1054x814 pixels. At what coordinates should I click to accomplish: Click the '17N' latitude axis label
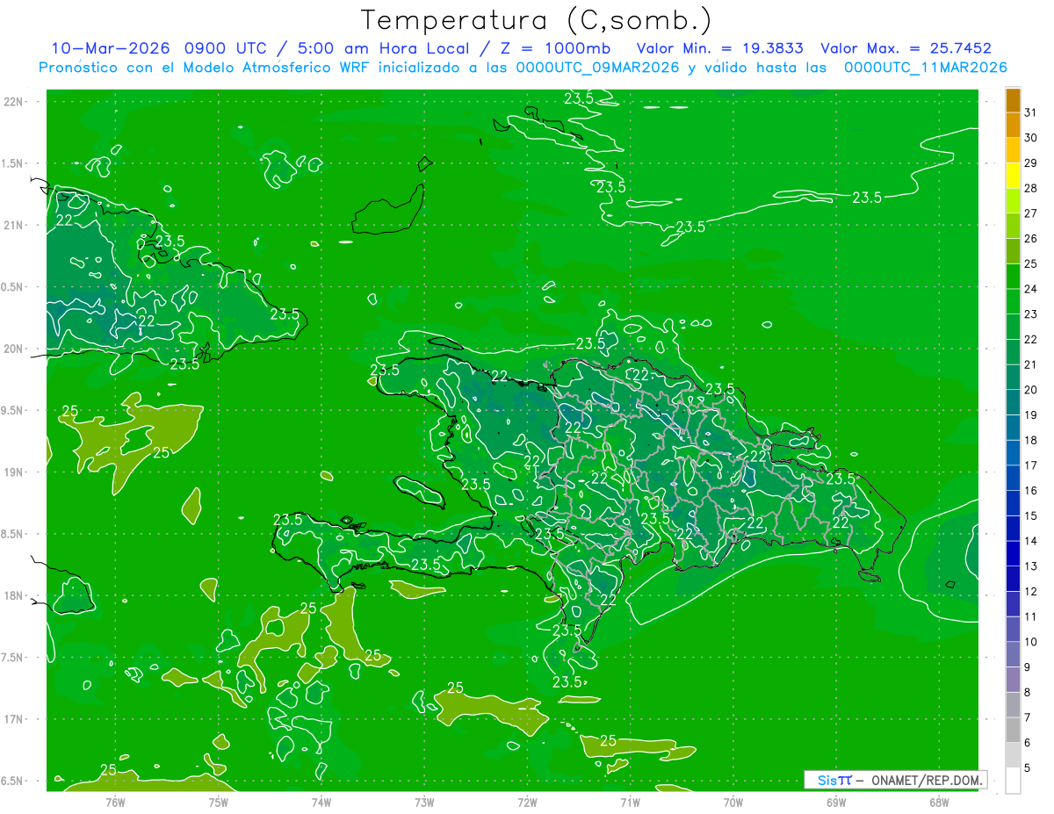[x=13, y=719]
